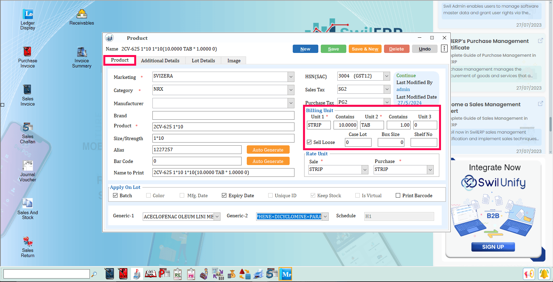
Task: Open the Purchase rate unit dropdown
Action: click(430, 170)
